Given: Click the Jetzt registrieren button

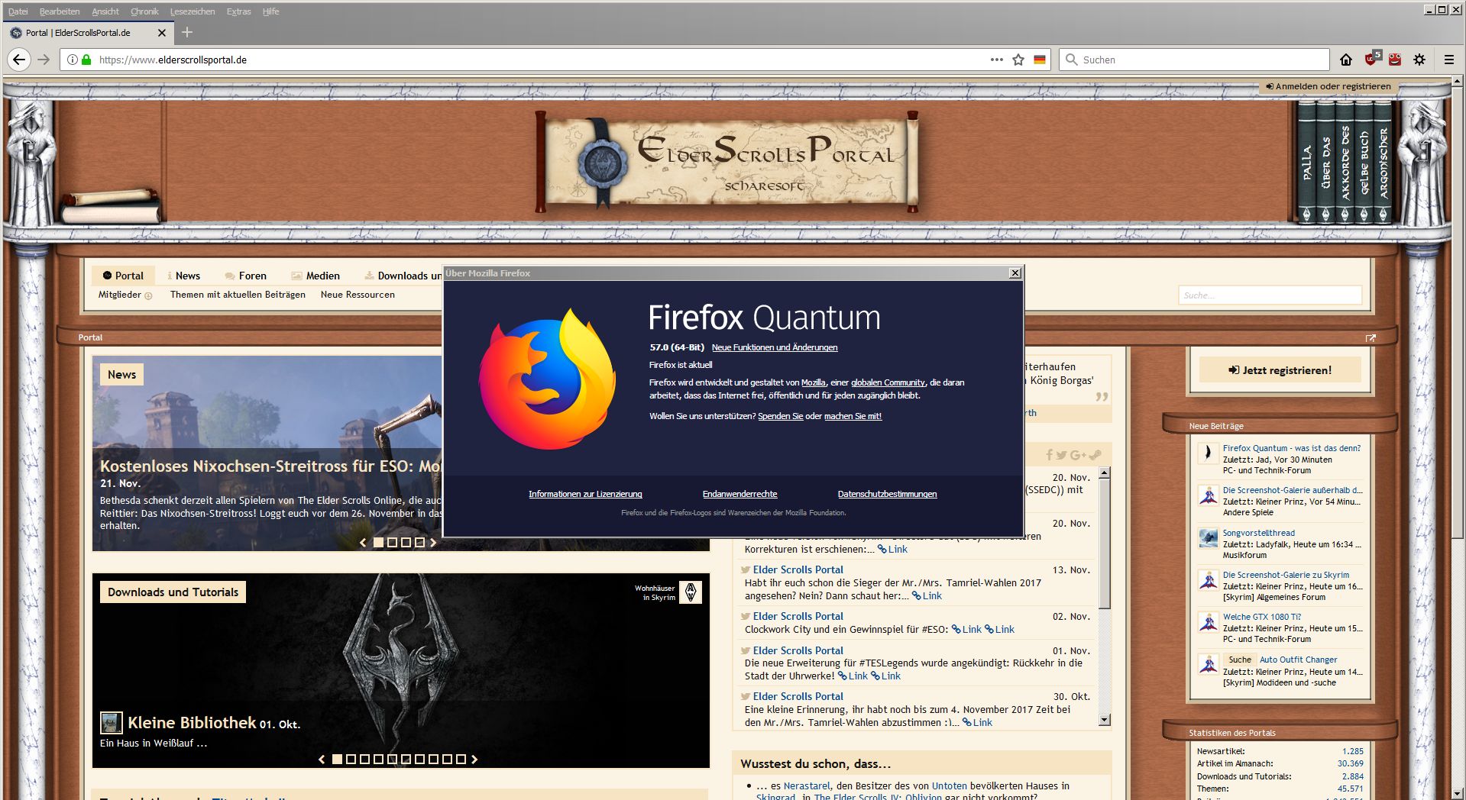Looking at the screenshot, I should point(1280,370).
